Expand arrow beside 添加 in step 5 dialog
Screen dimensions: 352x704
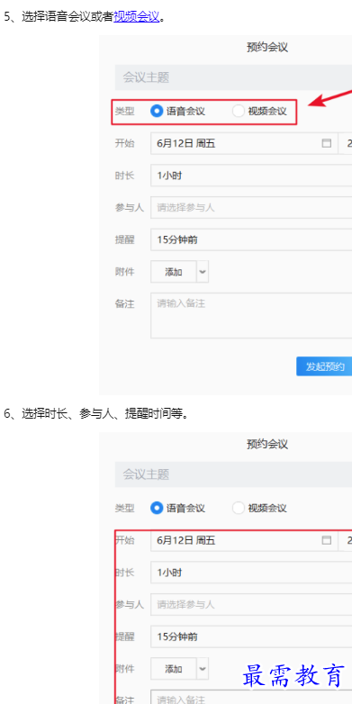(x=203, y=272)
